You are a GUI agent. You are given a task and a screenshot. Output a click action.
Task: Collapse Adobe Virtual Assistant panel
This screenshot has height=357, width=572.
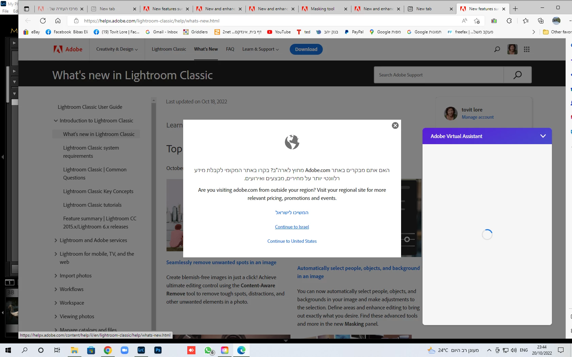[x=543, y=136]
